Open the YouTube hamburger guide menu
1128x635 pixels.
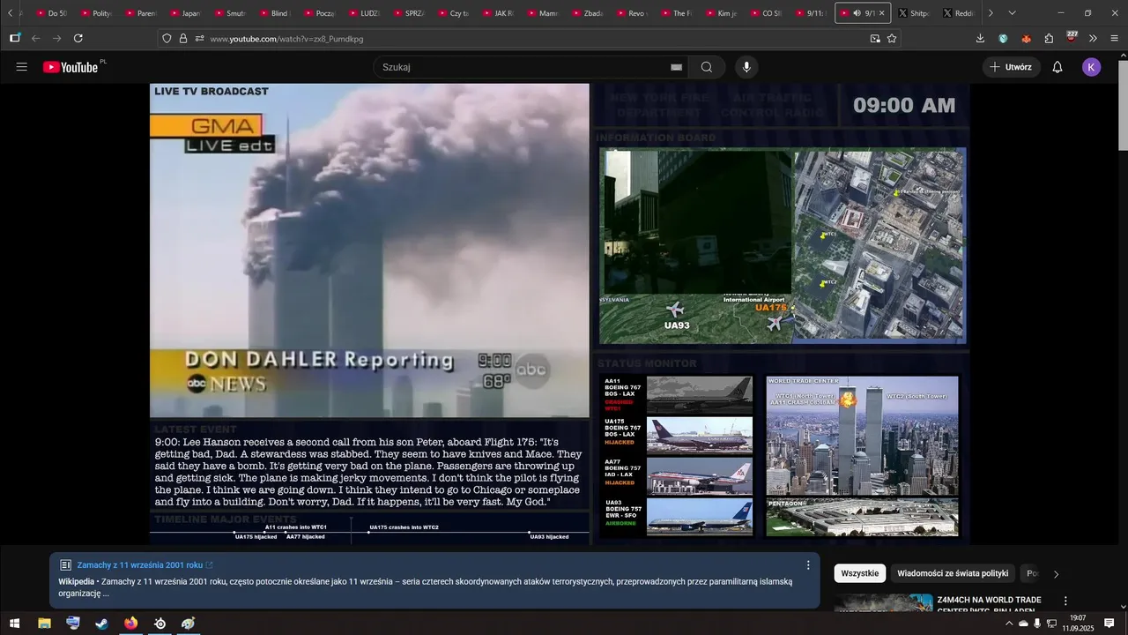pos(22,67)
